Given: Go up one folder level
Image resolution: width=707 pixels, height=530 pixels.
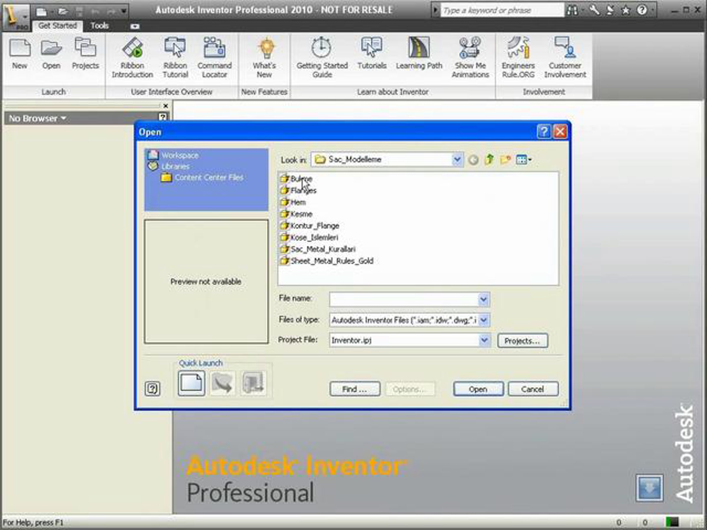Looking at the screenshot, I should point(489,159).
